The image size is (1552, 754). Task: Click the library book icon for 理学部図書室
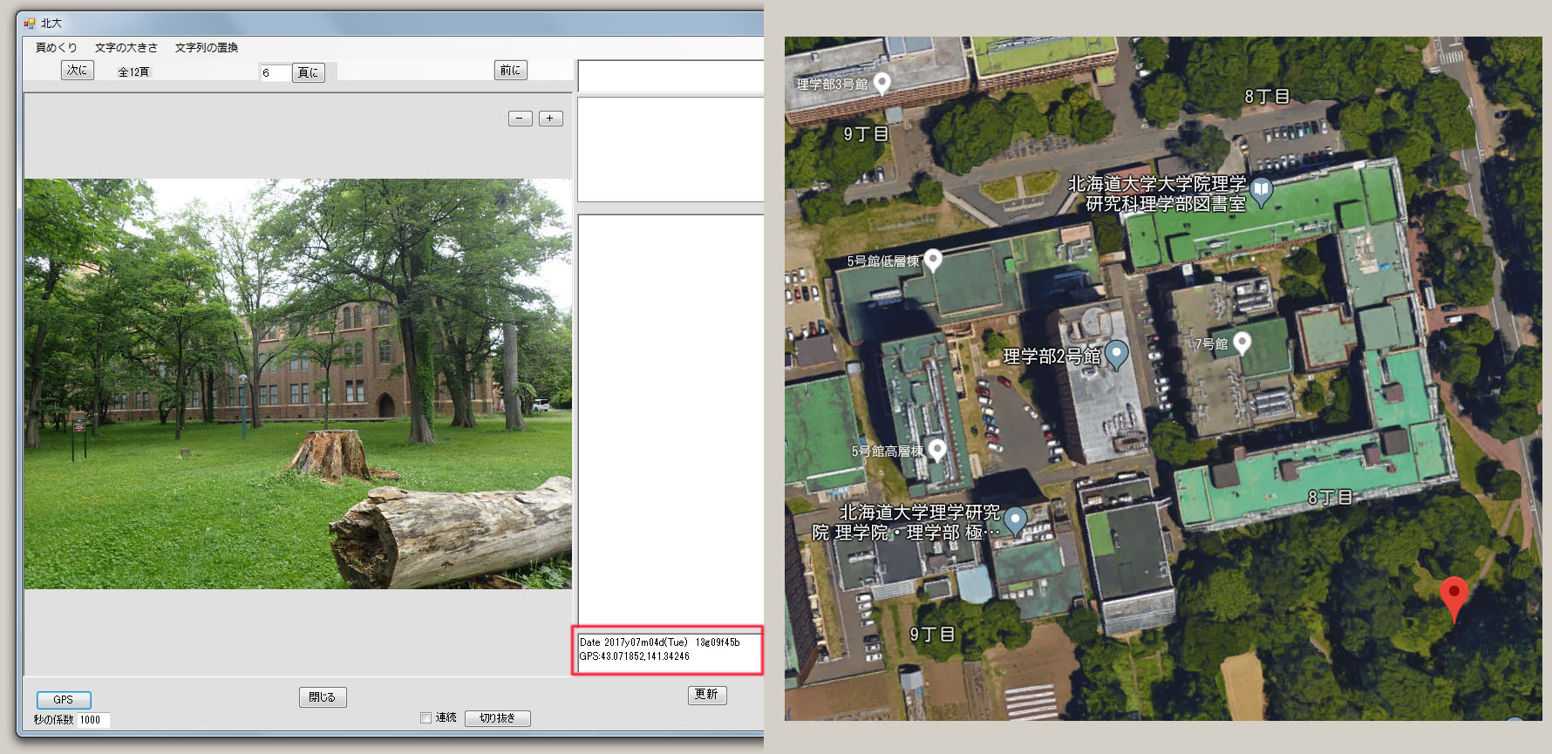point(1261,190)
